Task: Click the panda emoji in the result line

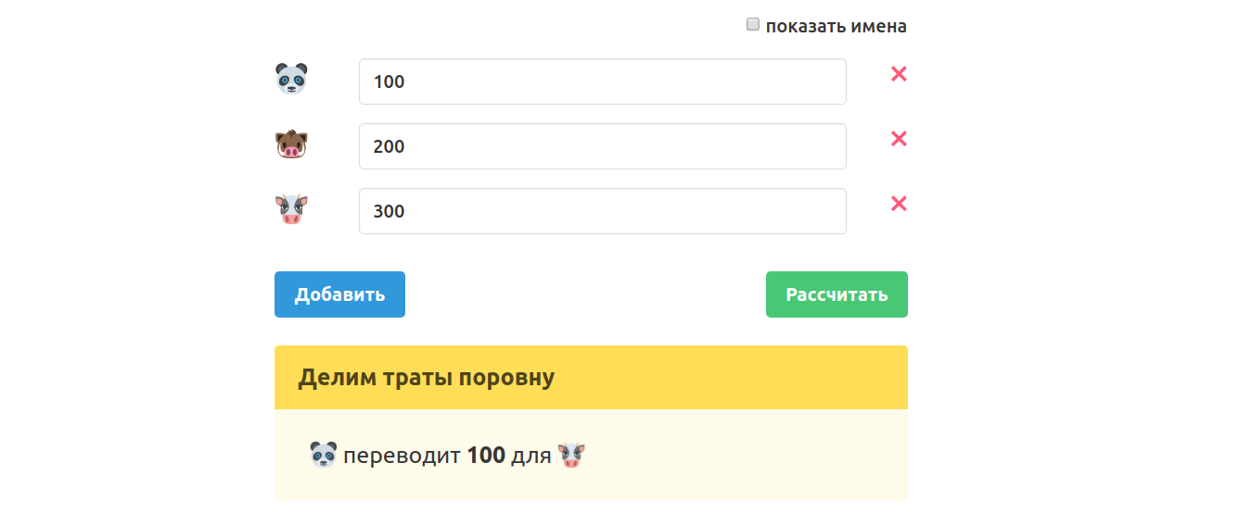Action: click(323, 455)
